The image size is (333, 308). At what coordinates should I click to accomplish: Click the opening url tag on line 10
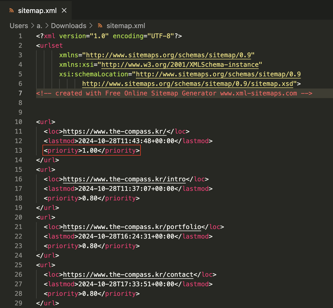coord(46,122)
